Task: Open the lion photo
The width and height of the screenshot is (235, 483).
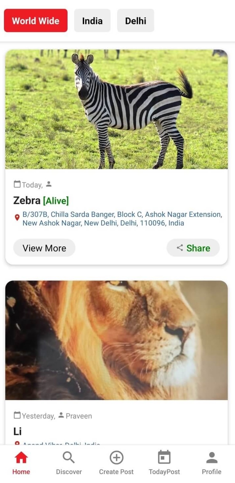Action: pyautogui.click(x=117, y=340)
